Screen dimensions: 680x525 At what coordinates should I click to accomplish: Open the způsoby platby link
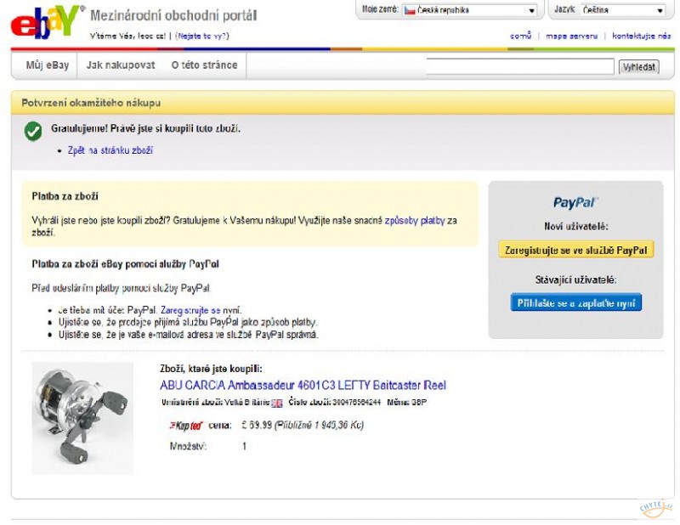415,221
